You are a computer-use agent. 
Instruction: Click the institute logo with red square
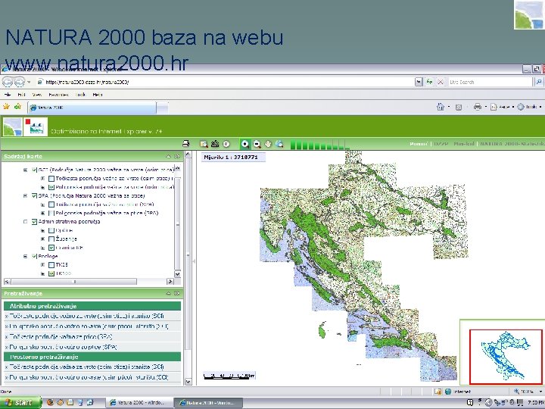click(36, 127)
